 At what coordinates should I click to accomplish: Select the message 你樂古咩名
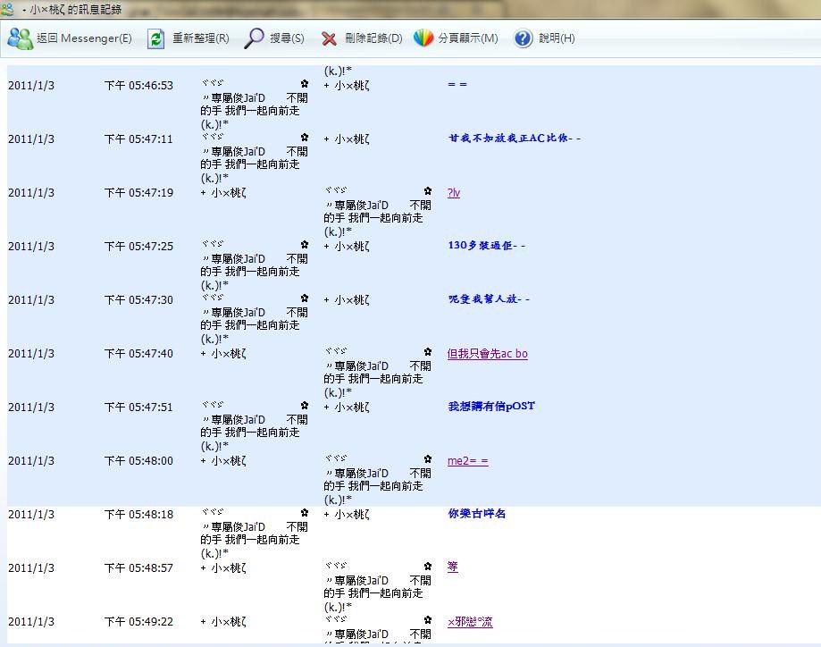click(x=476, y=514)
